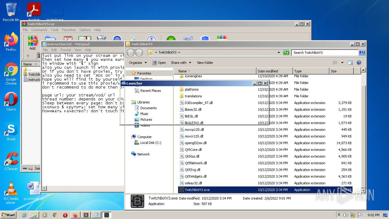The height and width of the screenshot is (219, 389).
Task: Open the Notepad Format menu
Action: coord(65,50)
